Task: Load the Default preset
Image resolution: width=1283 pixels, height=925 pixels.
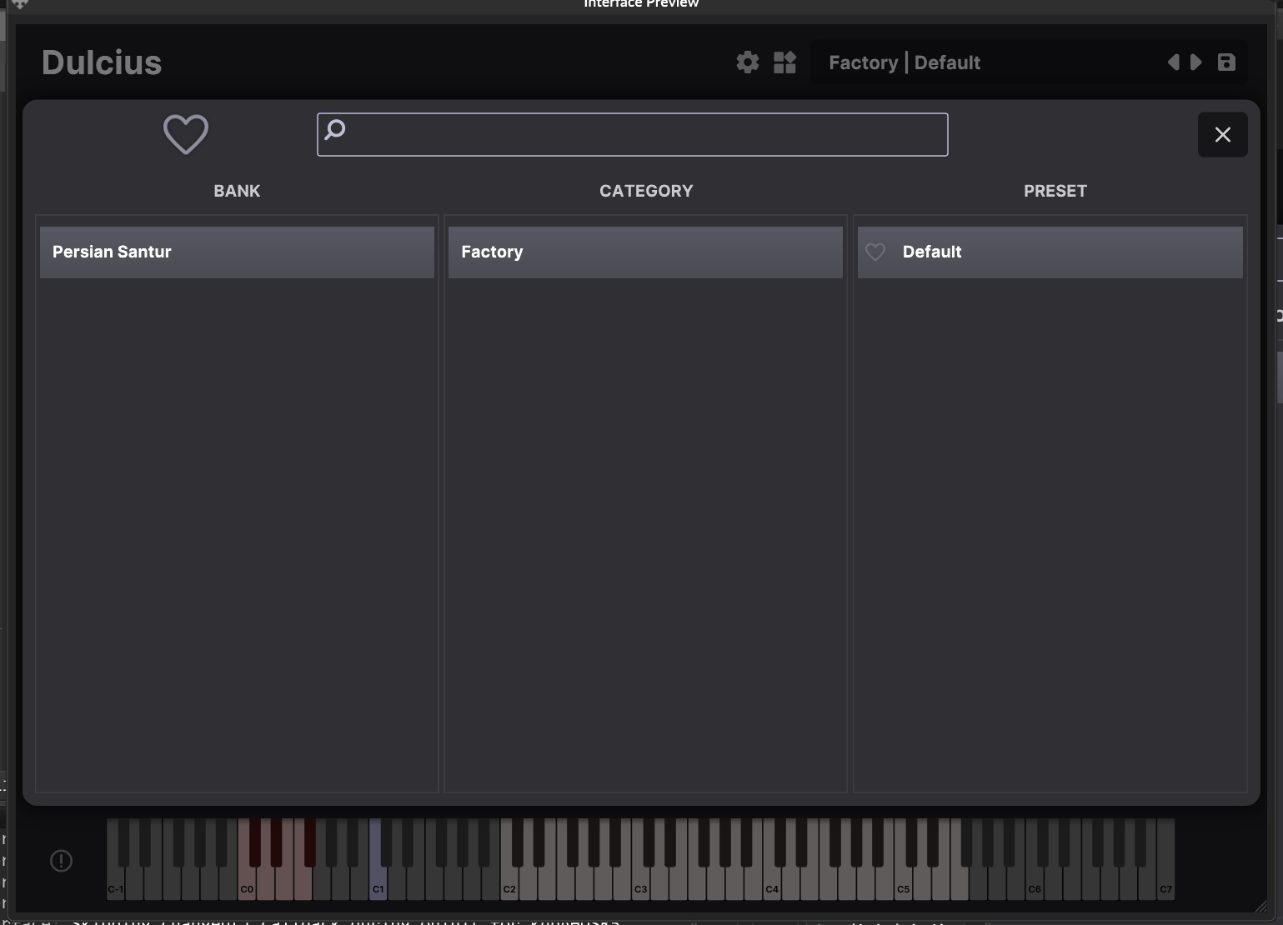Action: point(1050,252)
